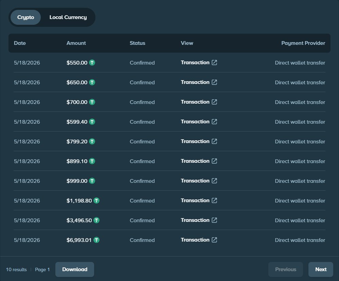Click the Tether coin icon beside $799.20
This screenshot has height=281, width=339.
pyautogui.click(x=92, y=141)
